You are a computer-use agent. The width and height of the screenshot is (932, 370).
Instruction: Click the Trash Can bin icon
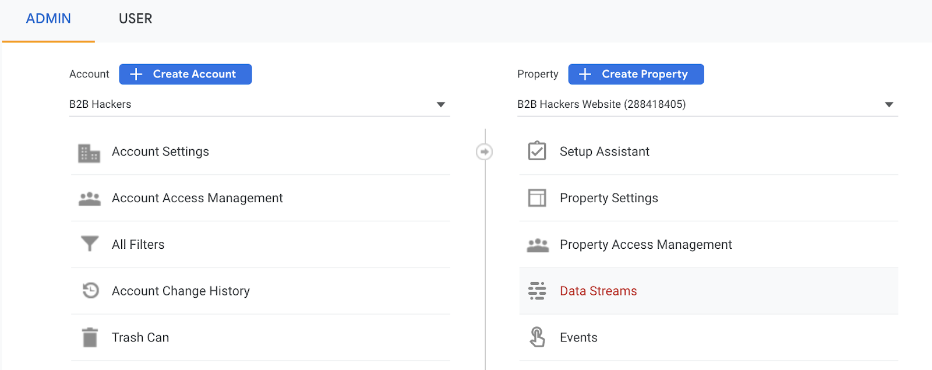click(90, 337)
